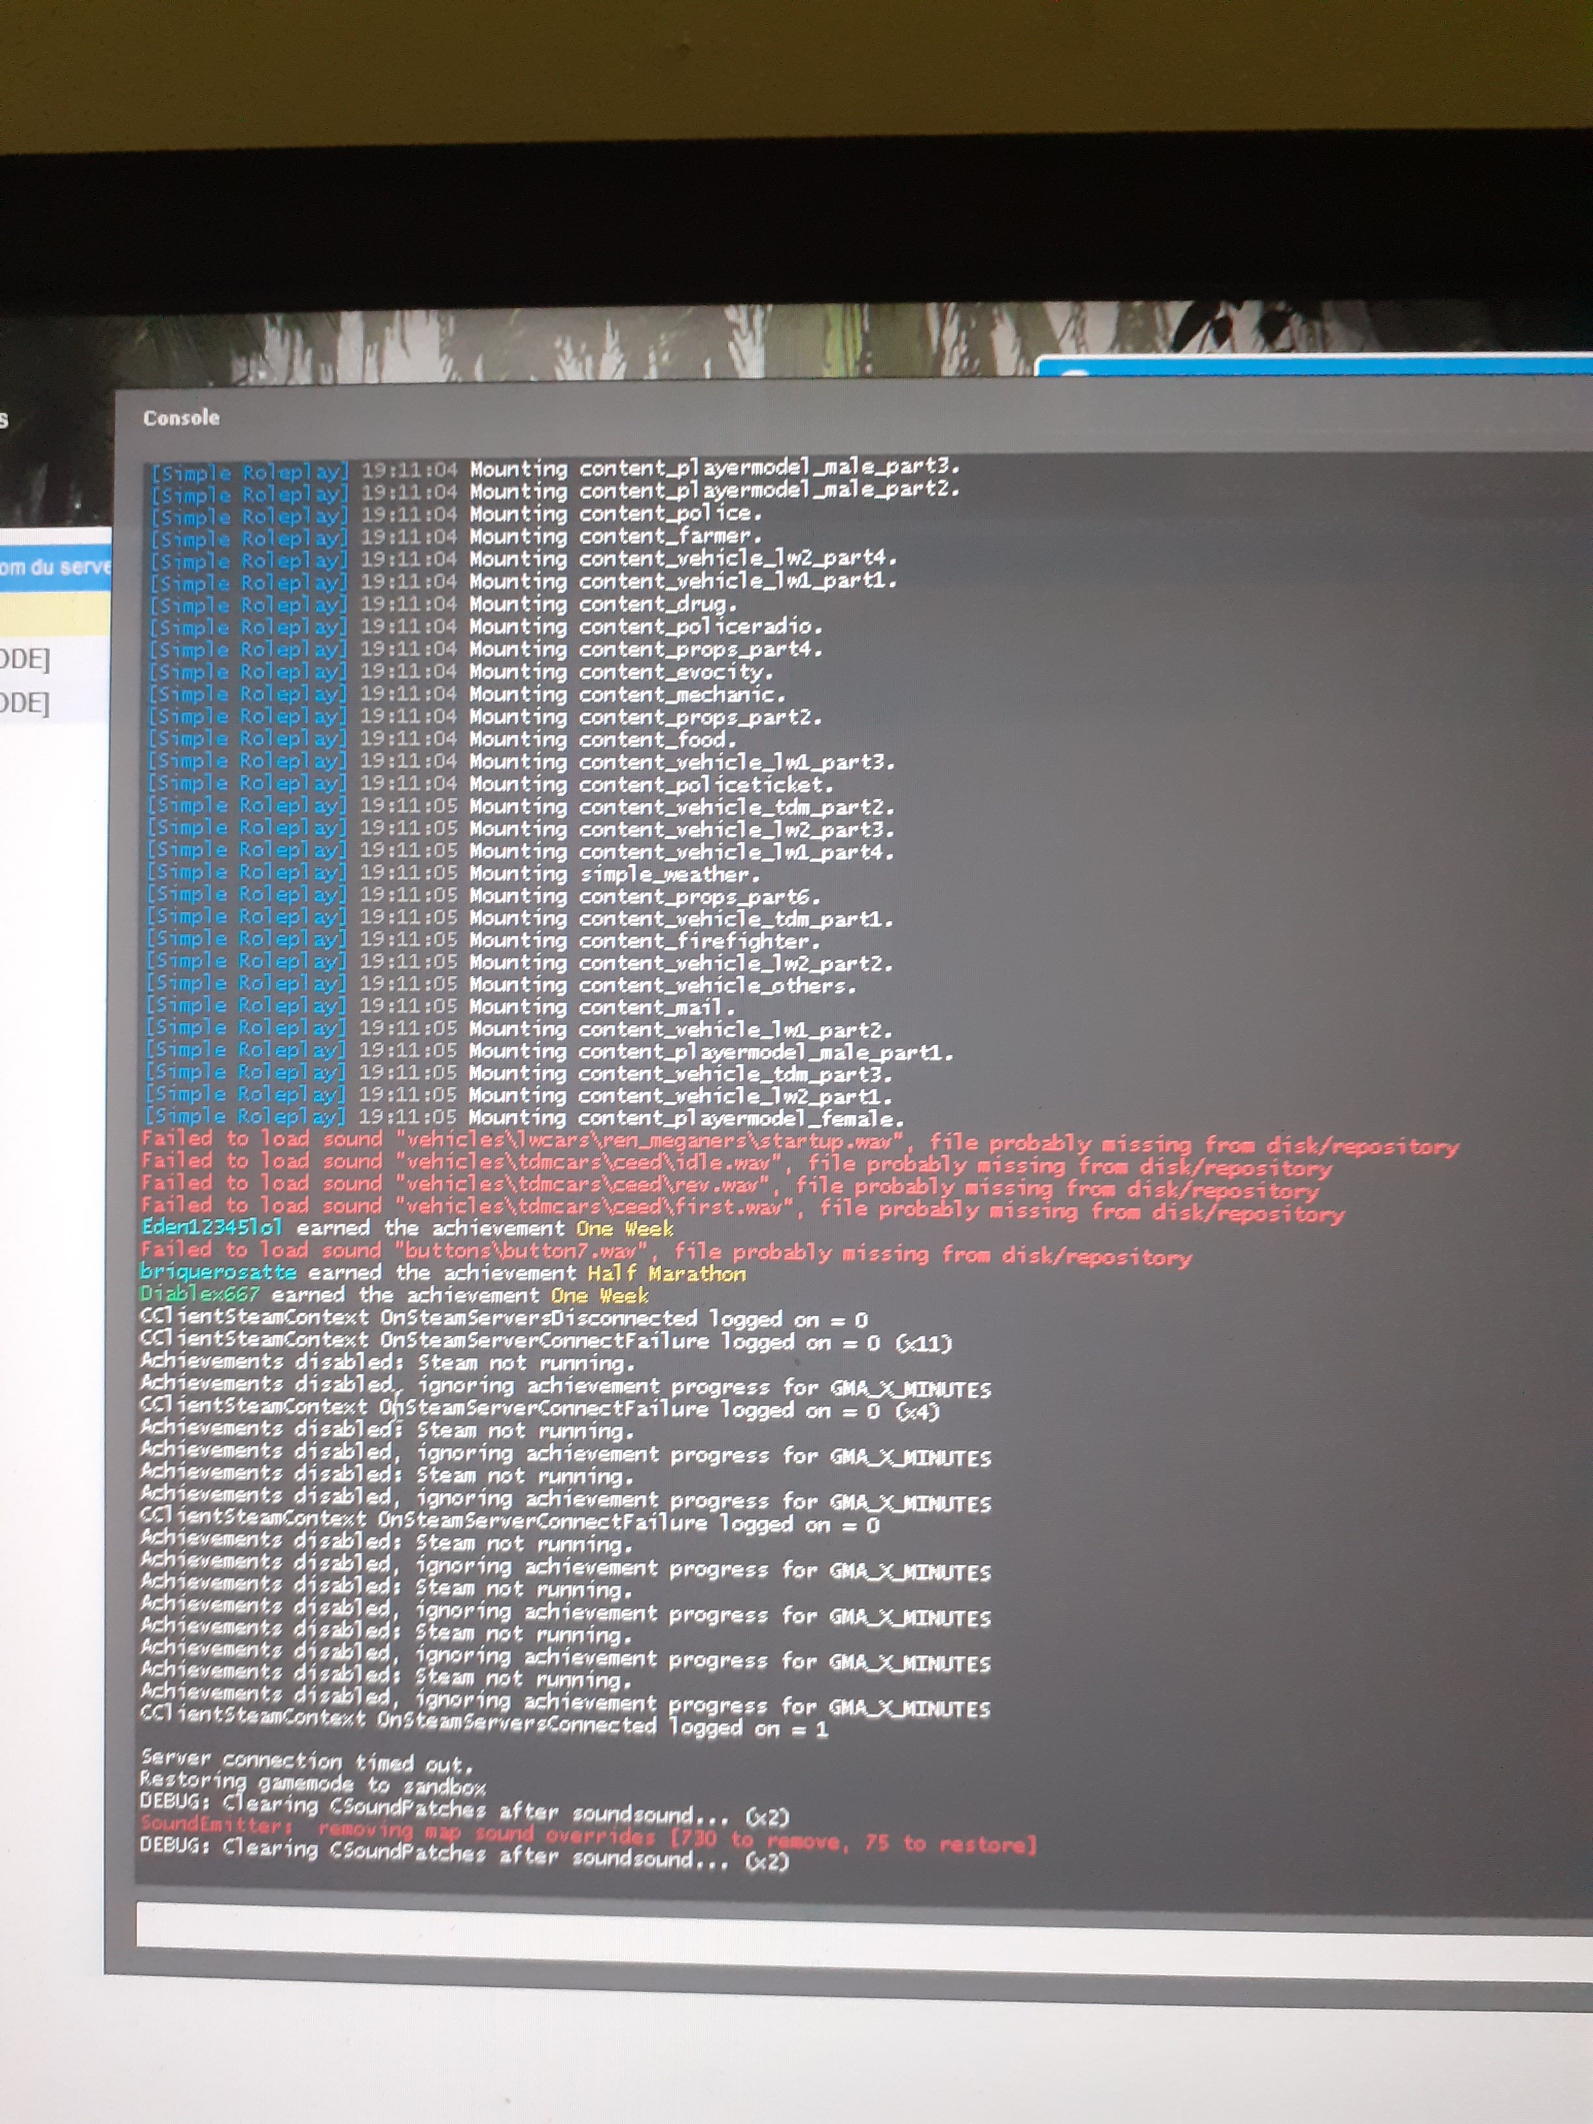Click the failed sound idle.wav error line
1593x2124 pixels.
pos(737,1165)
